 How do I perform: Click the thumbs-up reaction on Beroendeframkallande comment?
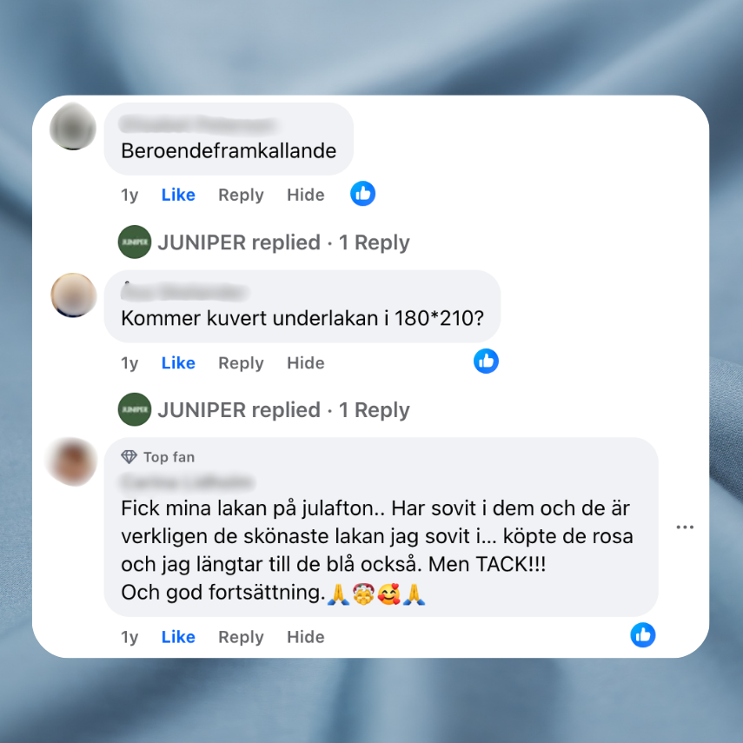[x=362, y=194]
